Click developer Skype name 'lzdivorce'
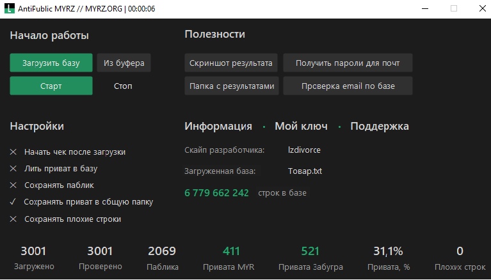491x280 pixels. coord(304,150)
